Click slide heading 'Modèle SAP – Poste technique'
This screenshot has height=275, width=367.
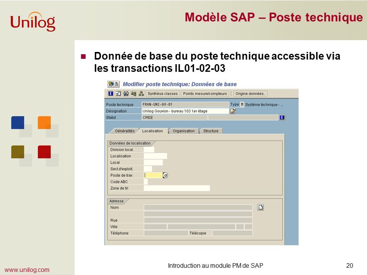pyautogui.click(x=274, y=17)
